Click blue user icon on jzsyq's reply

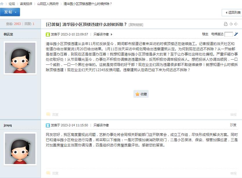coord(48,125)
